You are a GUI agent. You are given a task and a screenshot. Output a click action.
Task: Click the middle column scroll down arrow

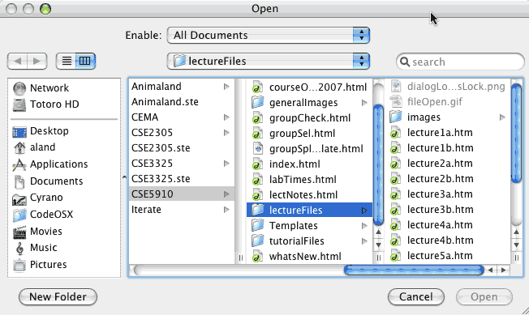379,245
